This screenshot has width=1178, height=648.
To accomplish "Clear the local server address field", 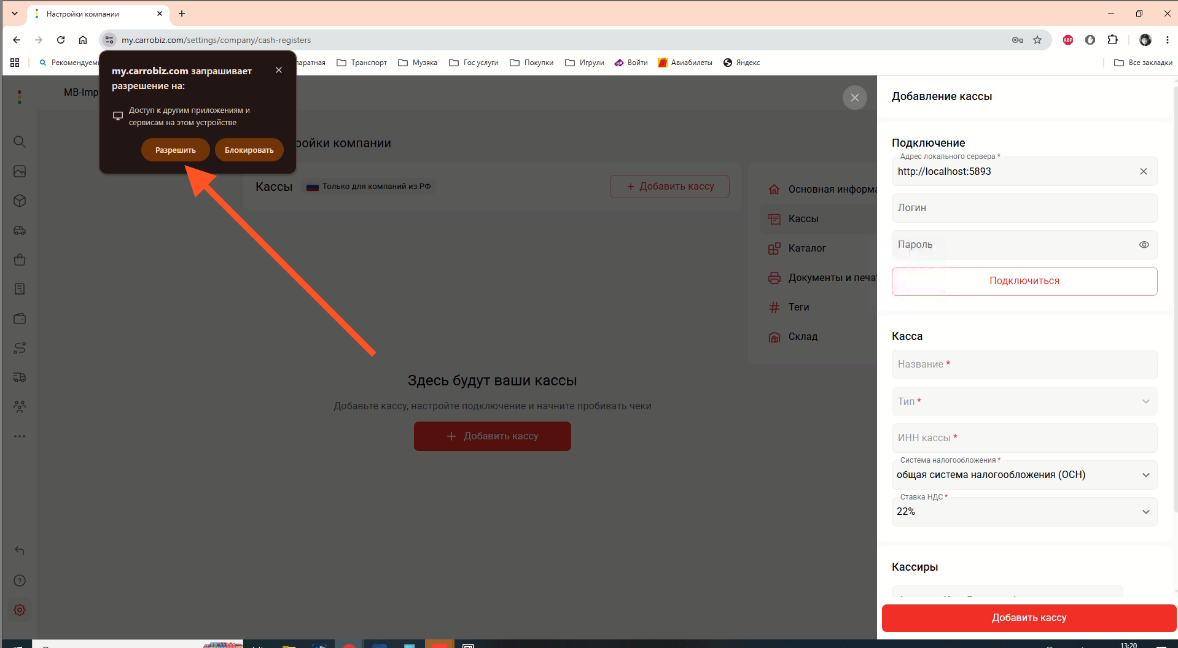I will pyautogui.click(x=1144, y=172).
